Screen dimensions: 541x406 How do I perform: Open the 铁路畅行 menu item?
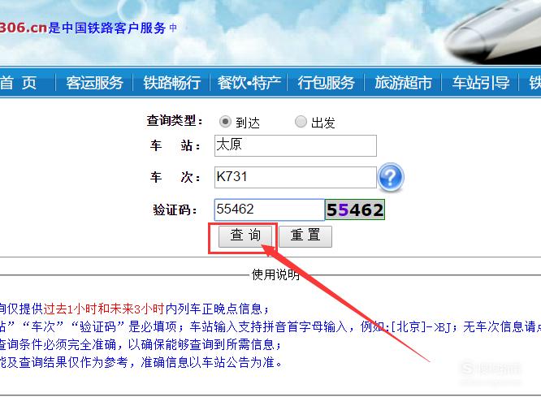[172, 83]
